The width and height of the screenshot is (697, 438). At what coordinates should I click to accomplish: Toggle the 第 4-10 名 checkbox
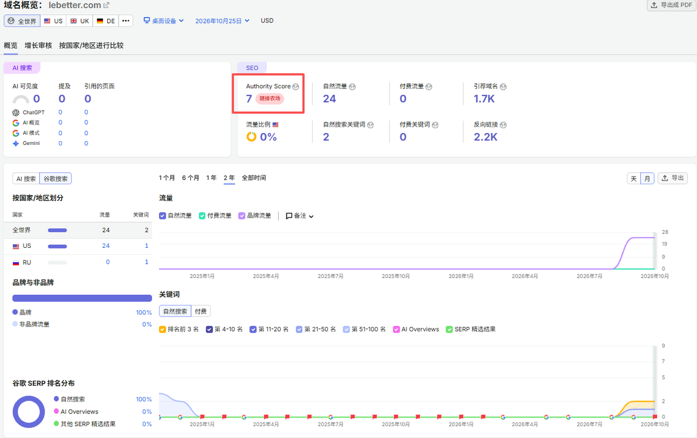[x=209, y=329]
